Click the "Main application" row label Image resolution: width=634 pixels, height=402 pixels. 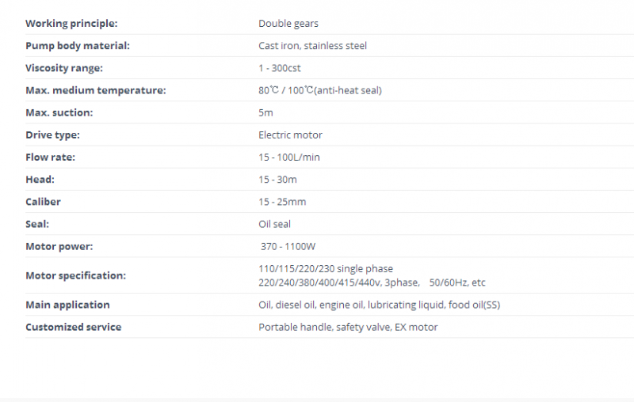(67, 305)
